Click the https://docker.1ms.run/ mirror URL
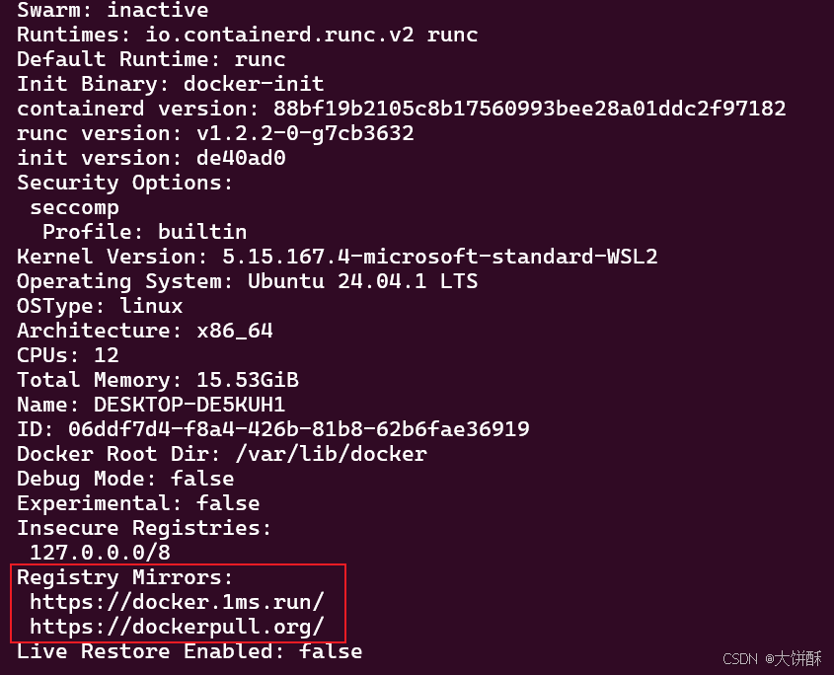 [x=177, y=602]
